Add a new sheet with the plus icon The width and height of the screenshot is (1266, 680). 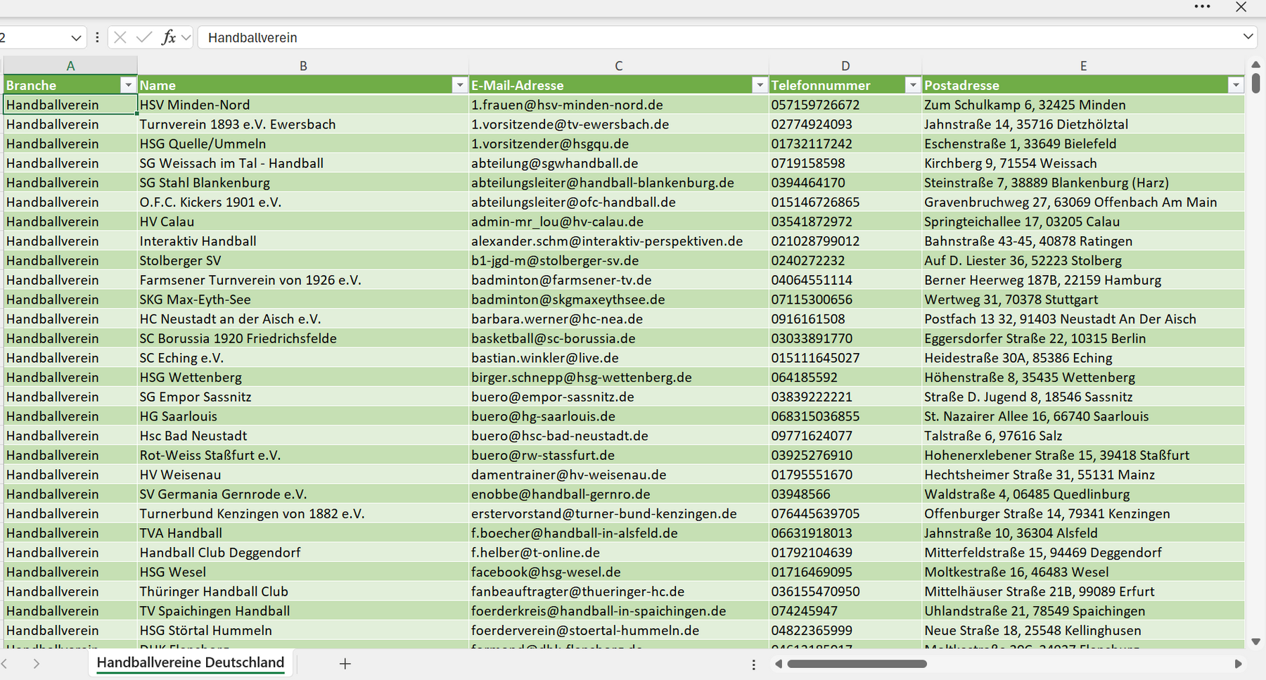click(345, 663)
